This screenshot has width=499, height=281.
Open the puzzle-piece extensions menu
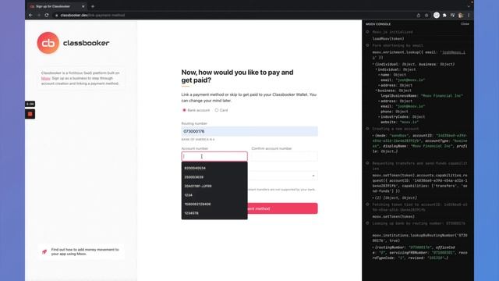(x=444, y=16)
